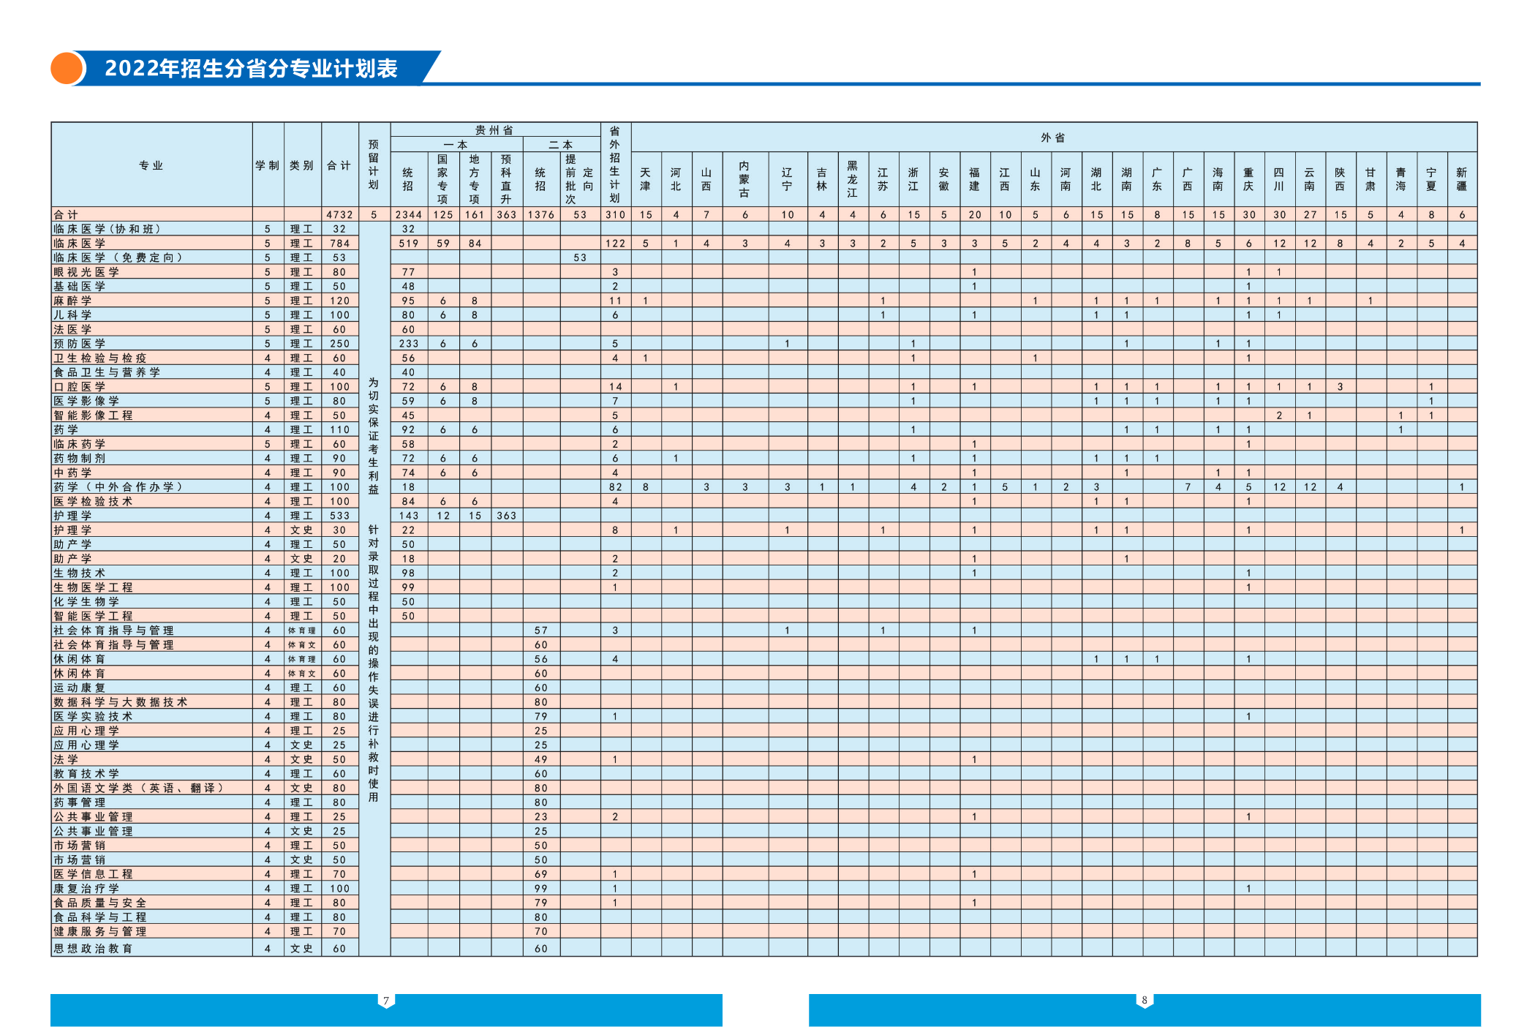
Task: Select the 专业 column header
Action: point(151,165)
